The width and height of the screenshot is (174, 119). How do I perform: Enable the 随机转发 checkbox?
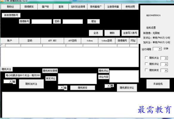tap(146, 70)
